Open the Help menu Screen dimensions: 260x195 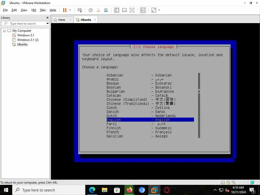coord(53,10)
